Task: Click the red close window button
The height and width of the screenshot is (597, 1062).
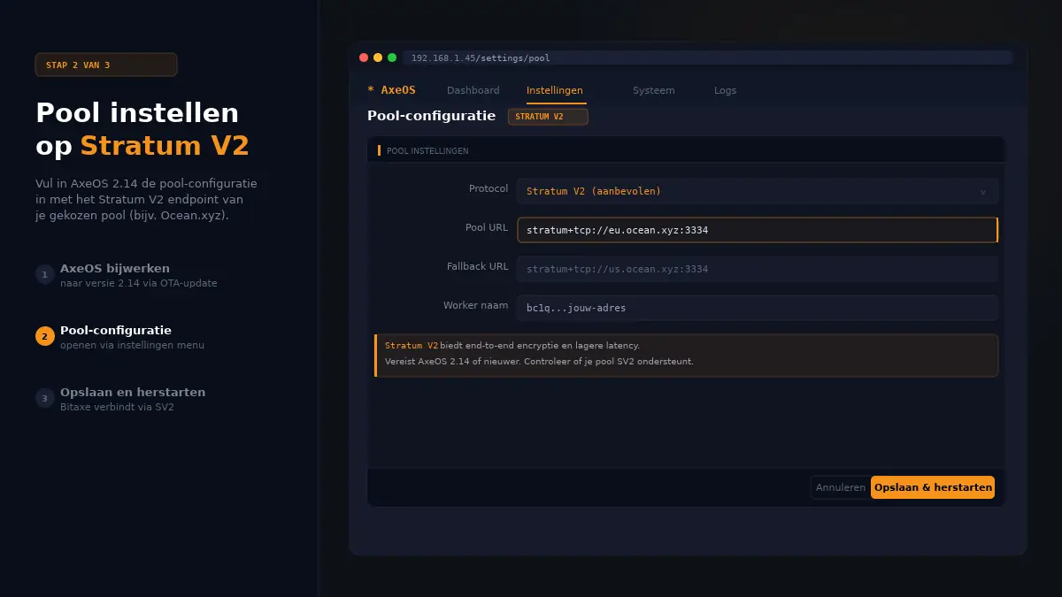Action: (x=364, y=57)
